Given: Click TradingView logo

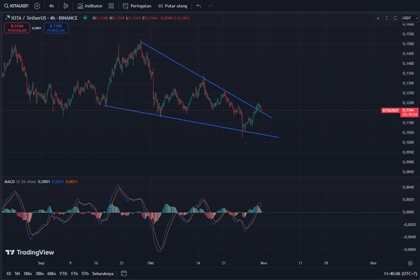Looking at the screenshot, I should [x=30, y=252].
